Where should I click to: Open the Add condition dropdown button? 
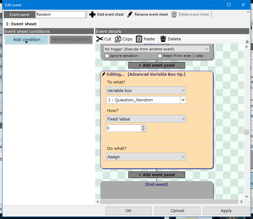coord(27,40)
